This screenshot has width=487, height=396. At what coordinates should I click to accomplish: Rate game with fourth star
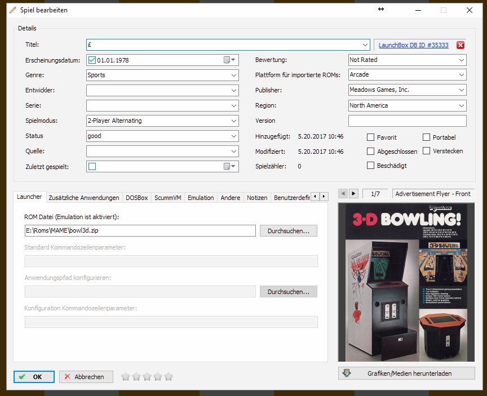tap(158, 377)
